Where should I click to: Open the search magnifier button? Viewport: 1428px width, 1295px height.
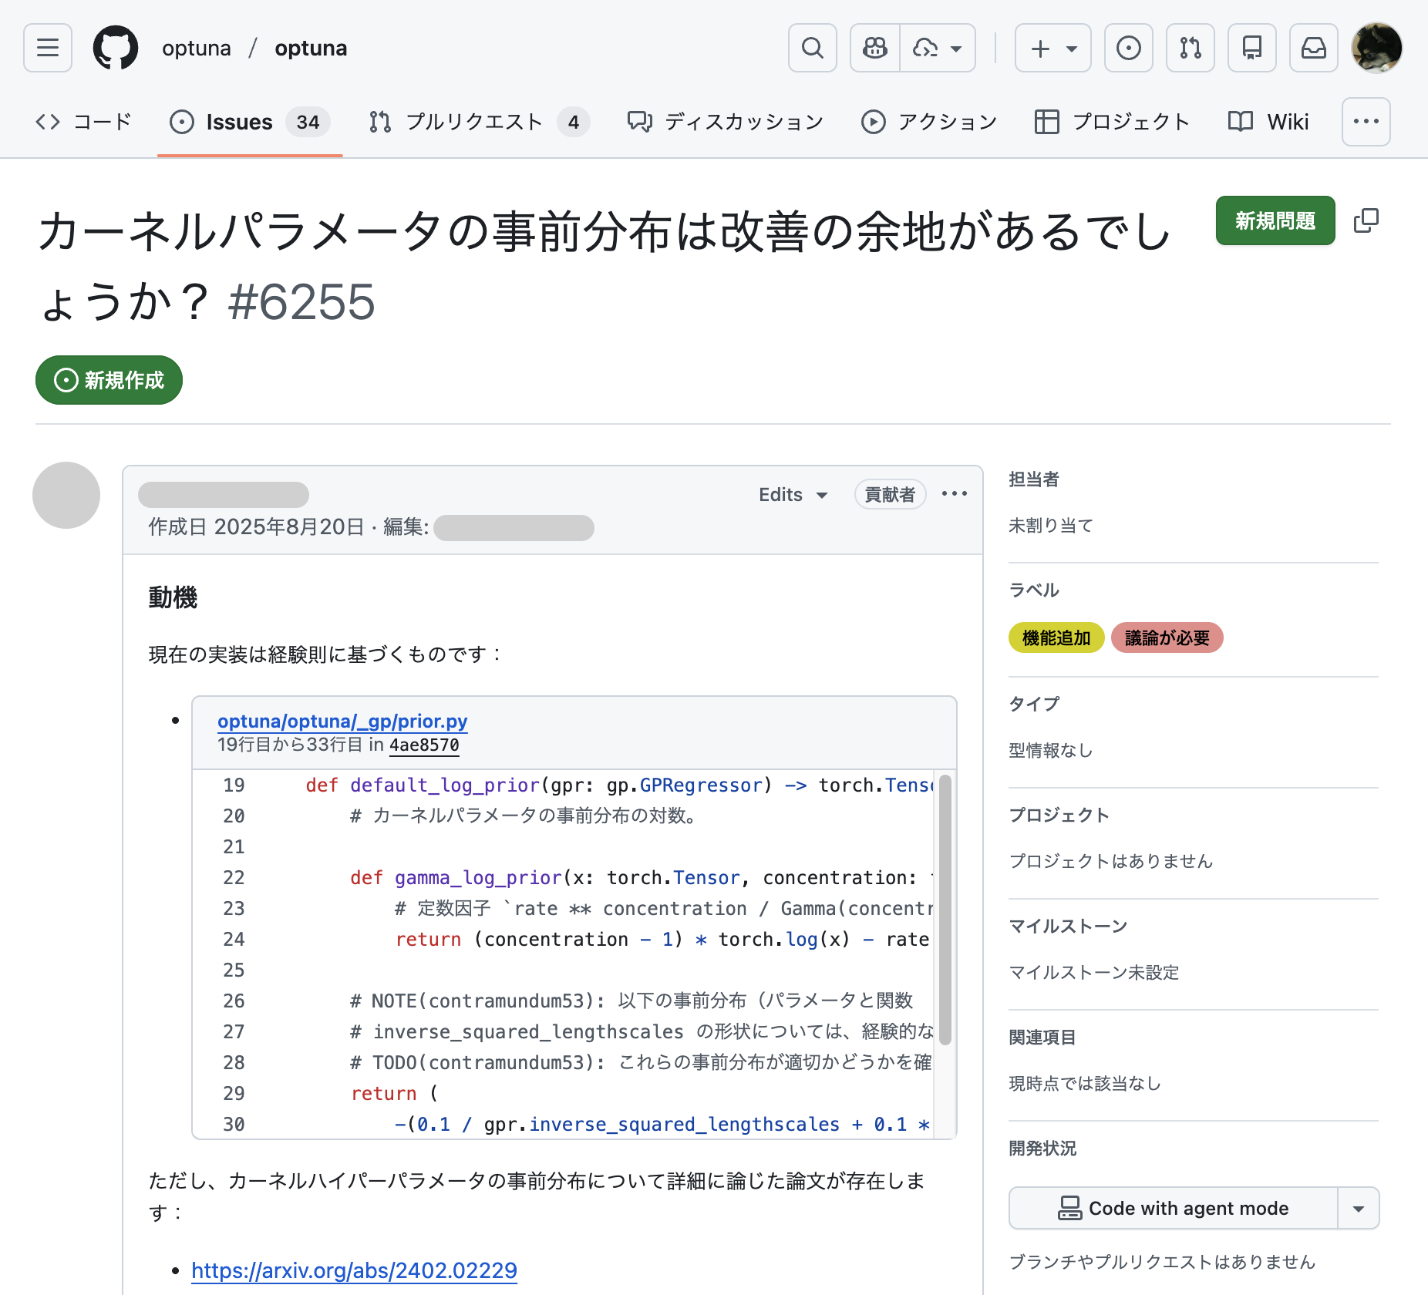pos(813,48)
